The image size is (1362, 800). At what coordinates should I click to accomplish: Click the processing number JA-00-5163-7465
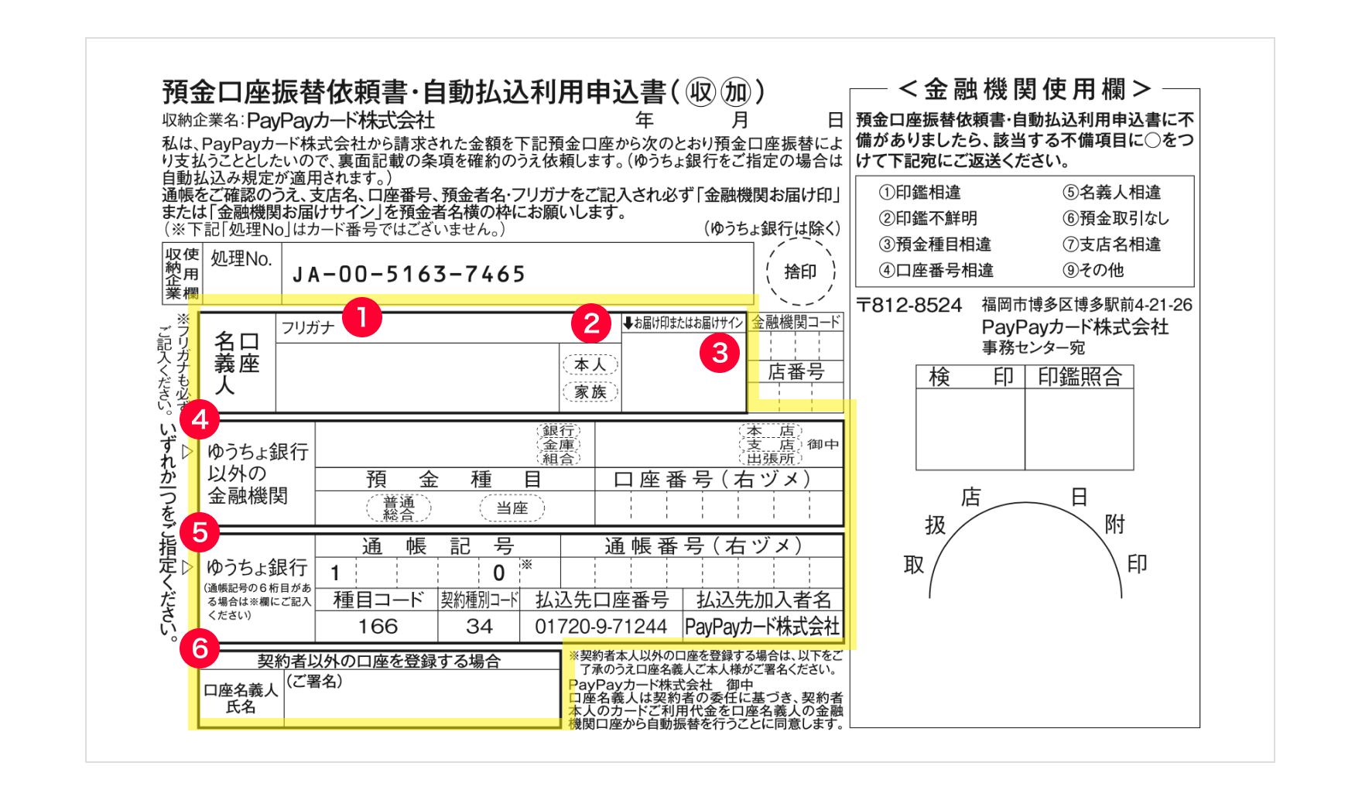pyautogui.click(x=409, y=275)
